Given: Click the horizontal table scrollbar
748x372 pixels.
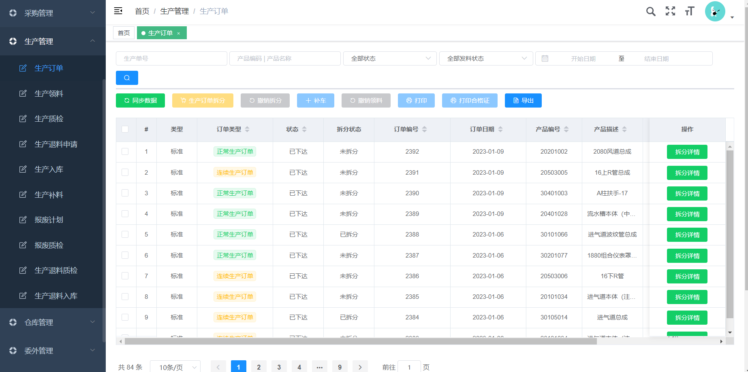Looking at the screenshot, I should [361, 341].
